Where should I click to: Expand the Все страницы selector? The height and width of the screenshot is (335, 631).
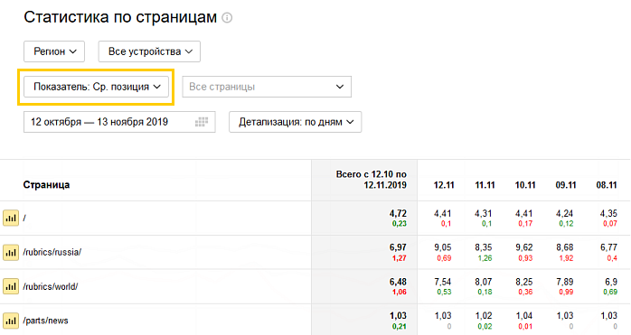[x=267, y=87]
